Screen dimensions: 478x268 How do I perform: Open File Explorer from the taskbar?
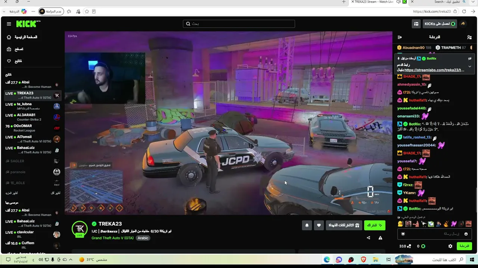click(376, 259)
